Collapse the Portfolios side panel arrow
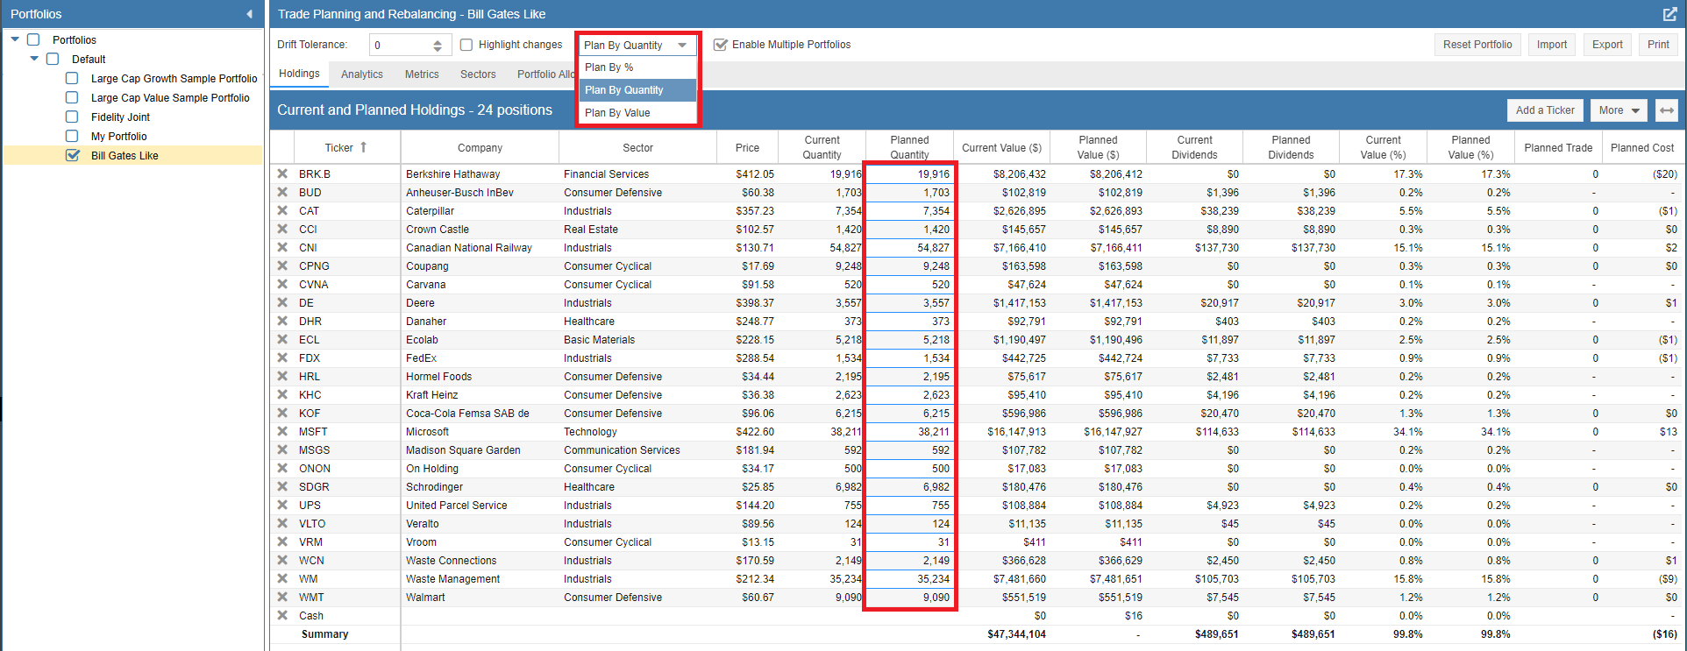This screenshot has width=1687, height=651. [249, 14]
